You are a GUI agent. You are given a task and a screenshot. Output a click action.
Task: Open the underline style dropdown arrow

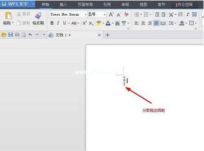[69, 23]
